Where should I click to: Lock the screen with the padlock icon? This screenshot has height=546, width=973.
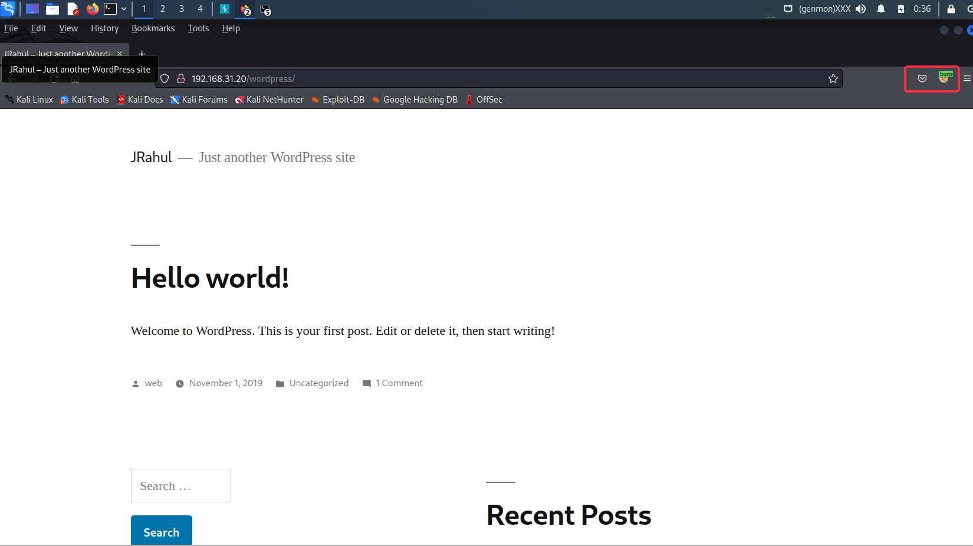point(951,9)
